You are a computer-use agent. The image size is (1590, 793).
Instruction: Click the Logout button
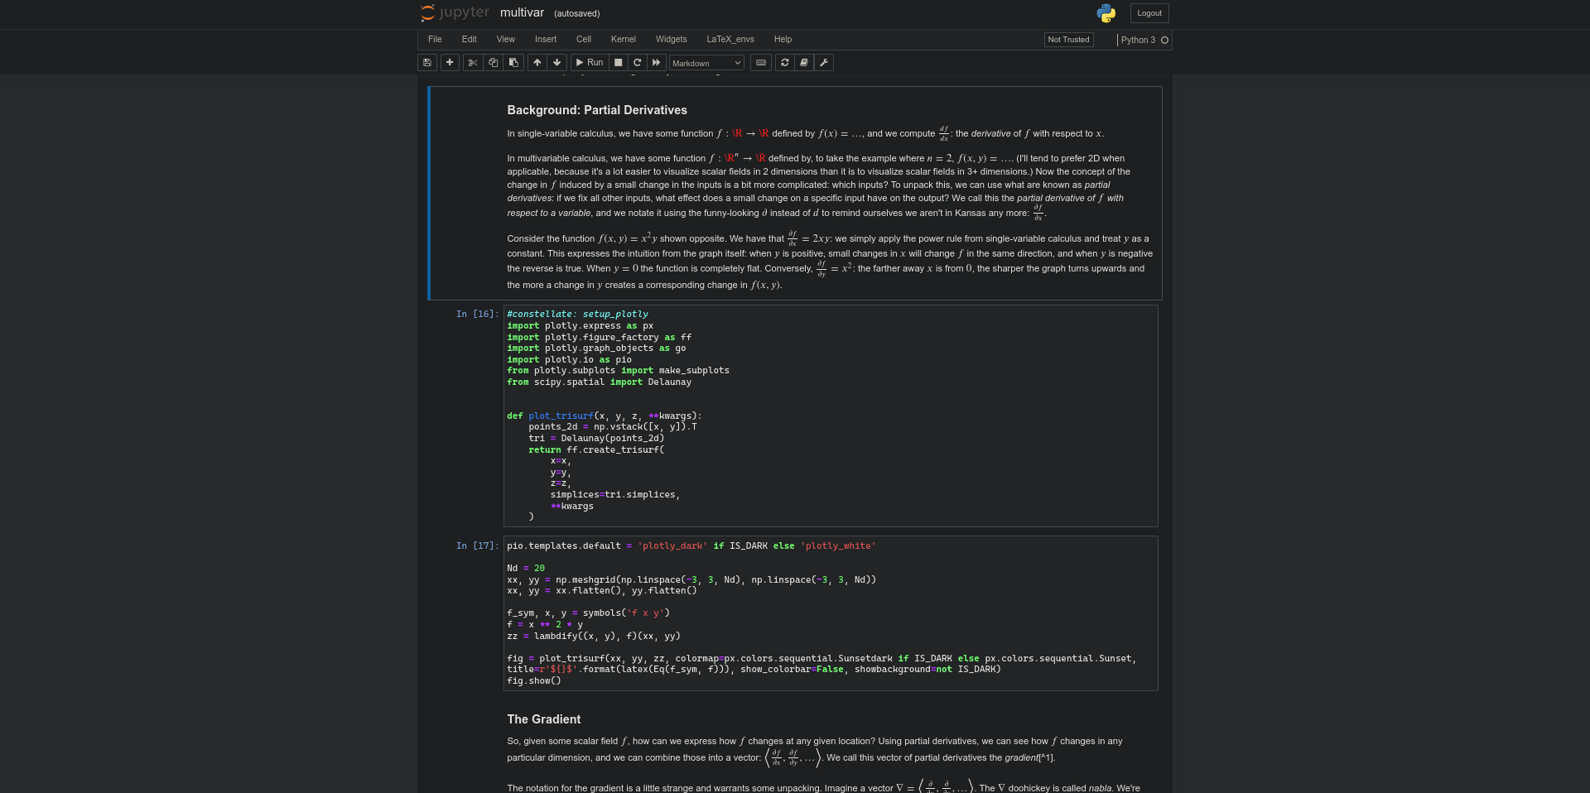(x=1149, y=13)
